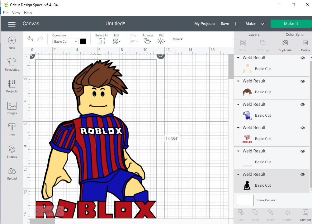The width and height of the screenshot is (312, 224).
Task: Open the Arrange dropdown
Action: (x=148, y=41)
